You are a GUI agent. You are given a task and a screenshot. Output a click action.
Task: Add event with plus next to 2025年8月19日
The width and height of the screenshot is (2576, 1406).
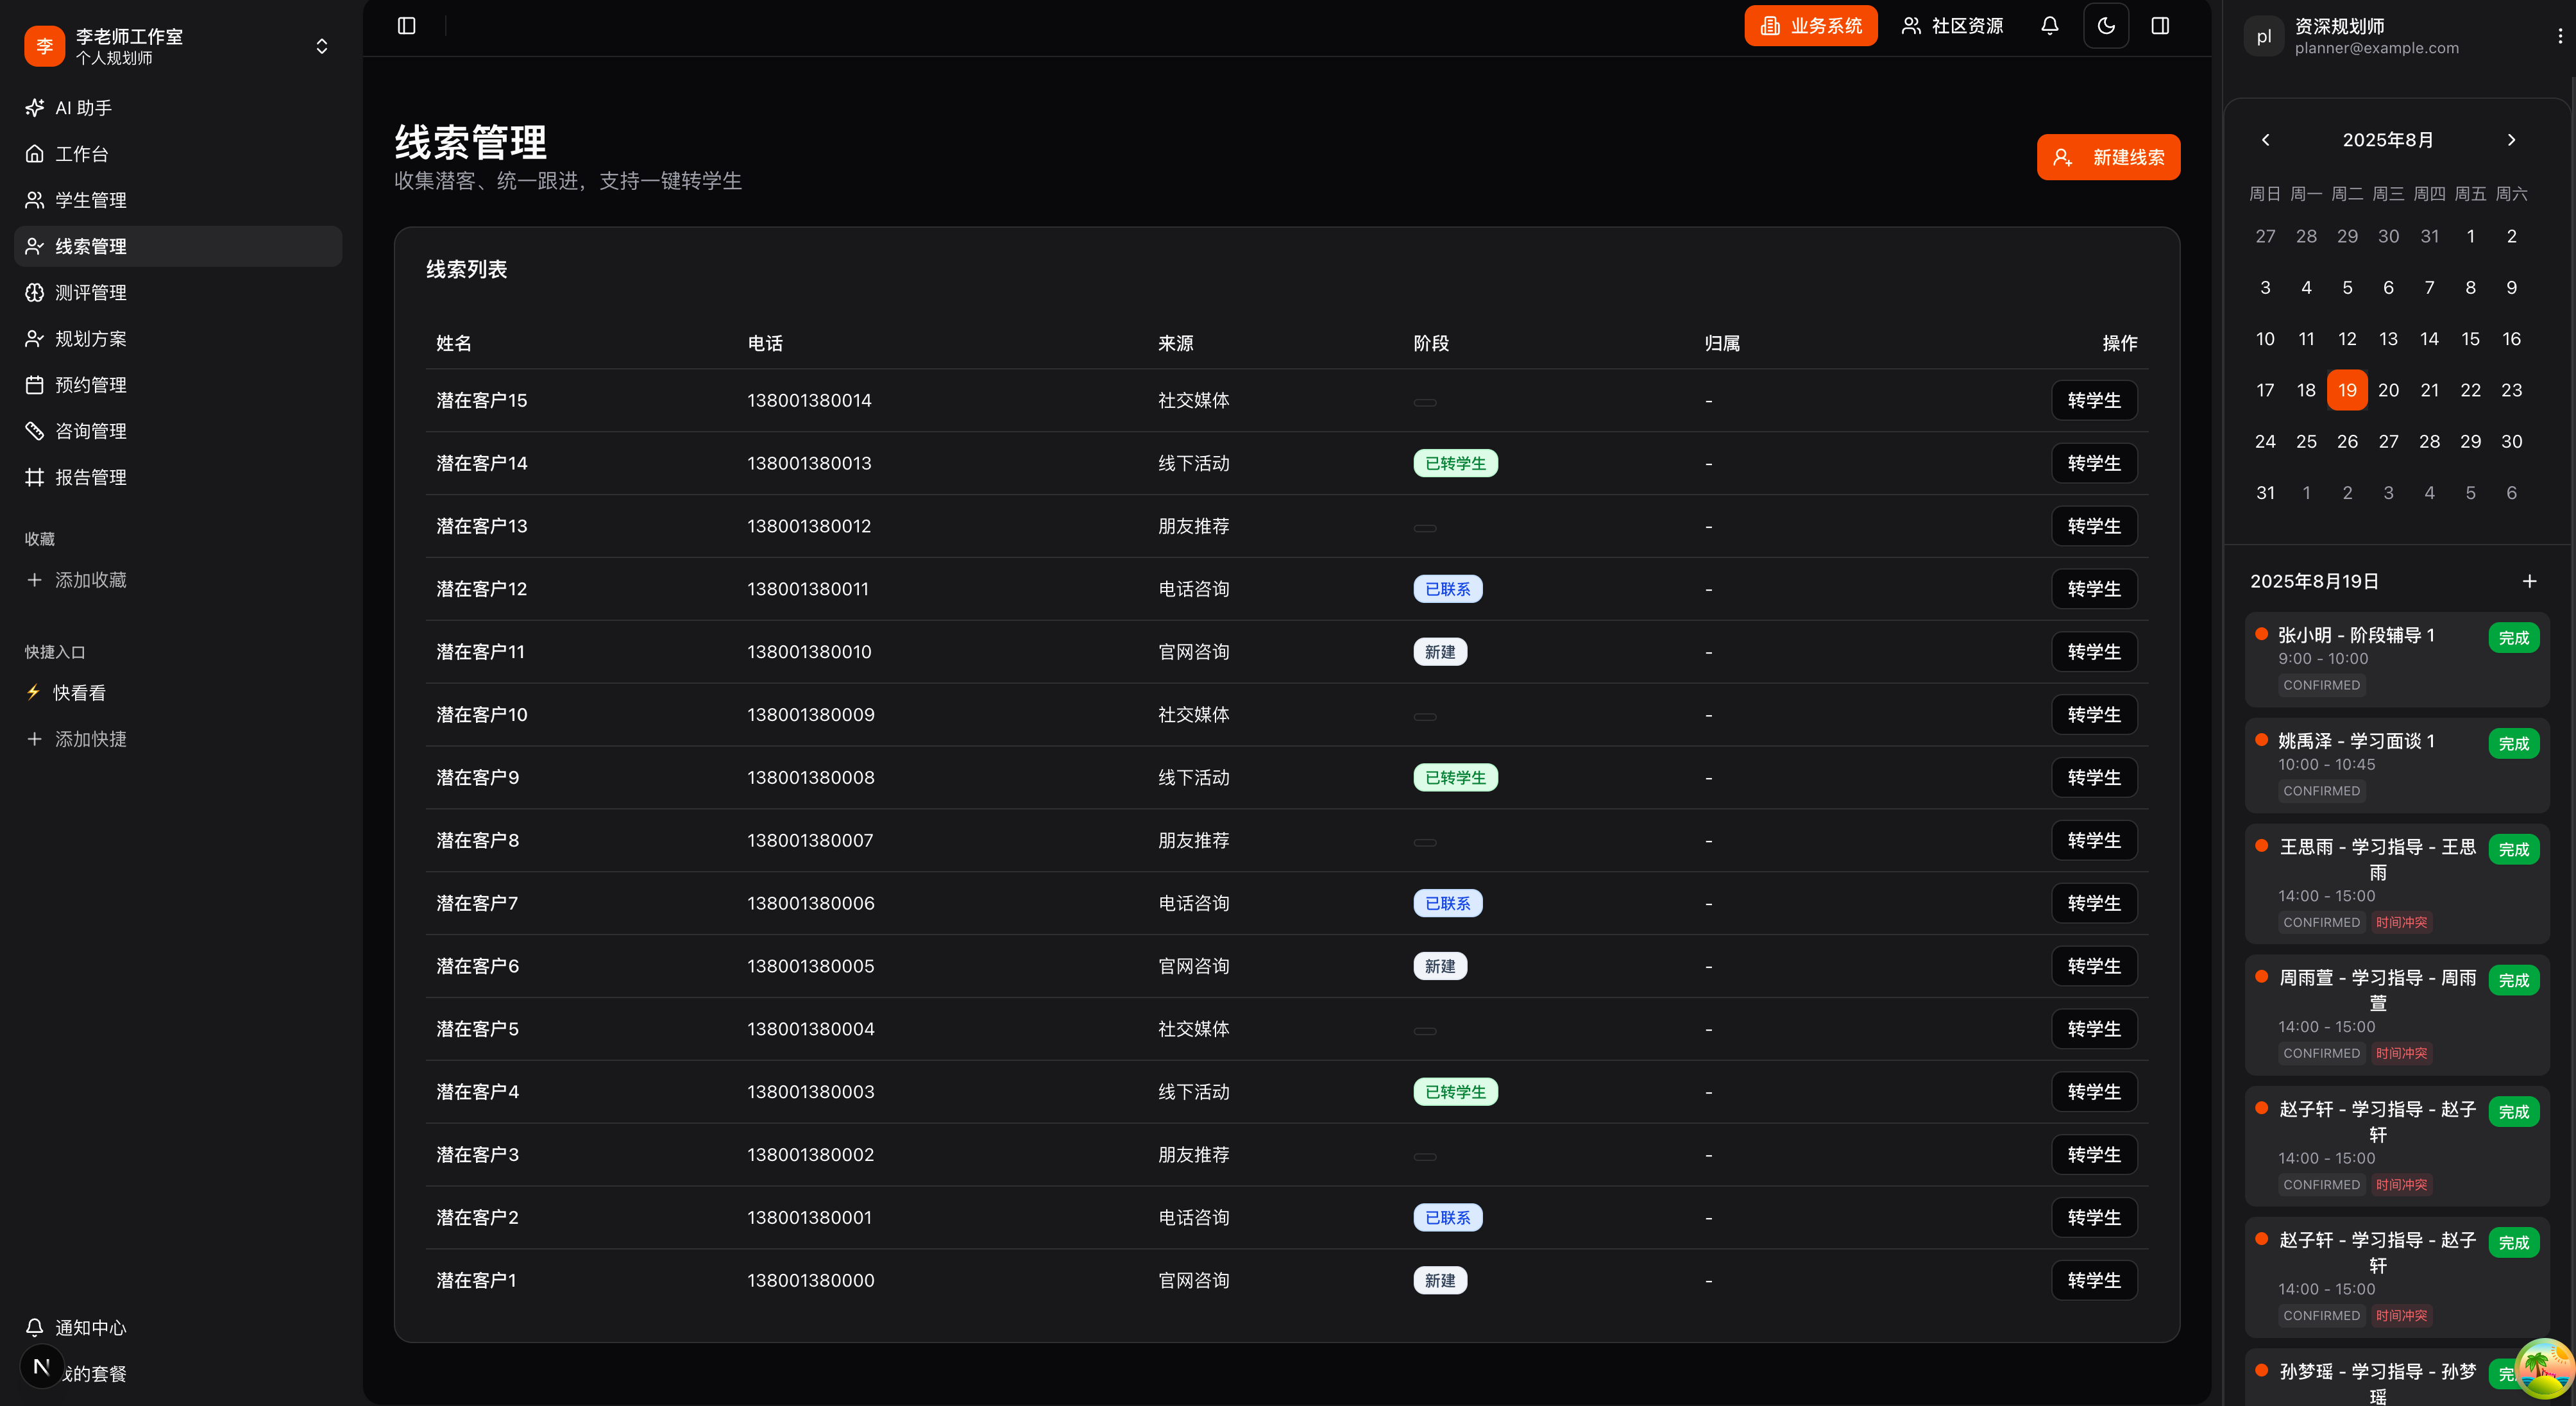pos(2529,581)
